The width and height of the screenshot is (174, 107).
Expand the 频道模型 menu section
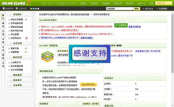[19, 75]
